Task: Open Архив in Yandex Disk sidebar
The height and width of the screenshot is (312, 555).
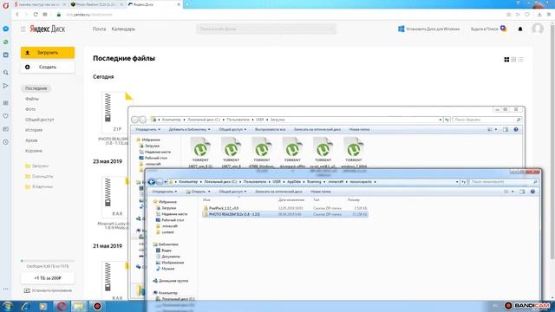Action: [31, 140]
